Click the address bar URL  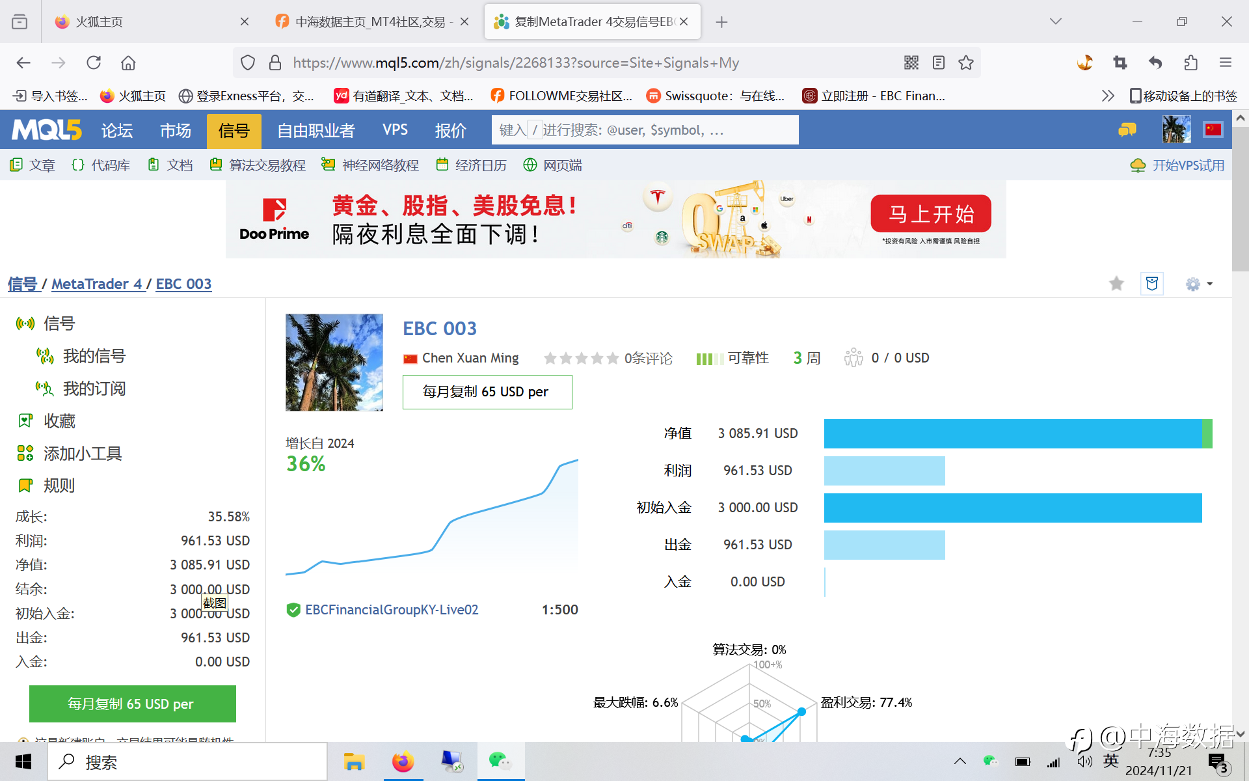(516, 62)
